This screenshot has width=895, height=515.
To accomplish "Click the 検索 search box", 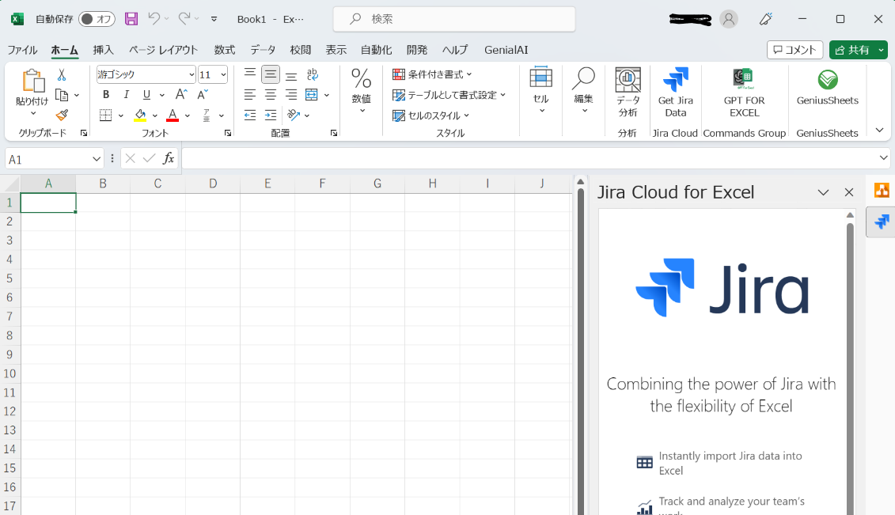I will [453, 19].
